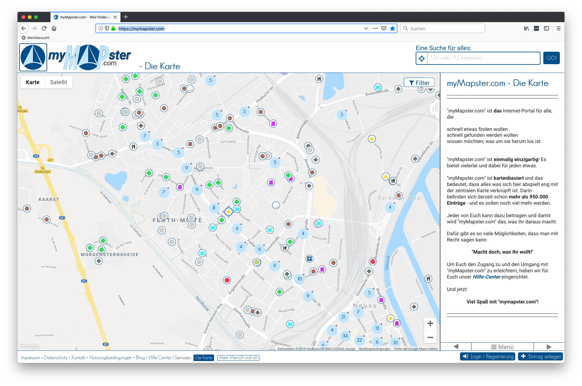
Task: Click the cluster marker labeled 13
Action: [377, 328]
